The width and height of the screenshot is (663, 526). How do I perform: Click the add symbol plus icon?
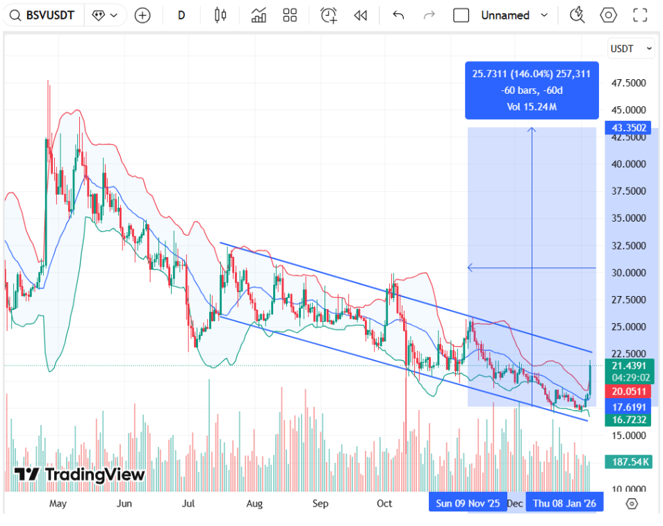[142, 15]
